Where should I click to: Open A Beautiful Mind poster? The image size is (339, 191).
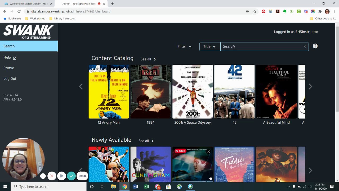[x=276, y=92]
